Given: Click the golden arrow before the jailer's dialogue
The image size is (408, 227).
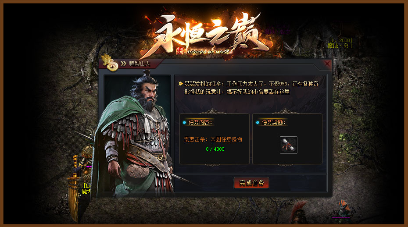Looking at the screenshot, I should tap(181, 84).
